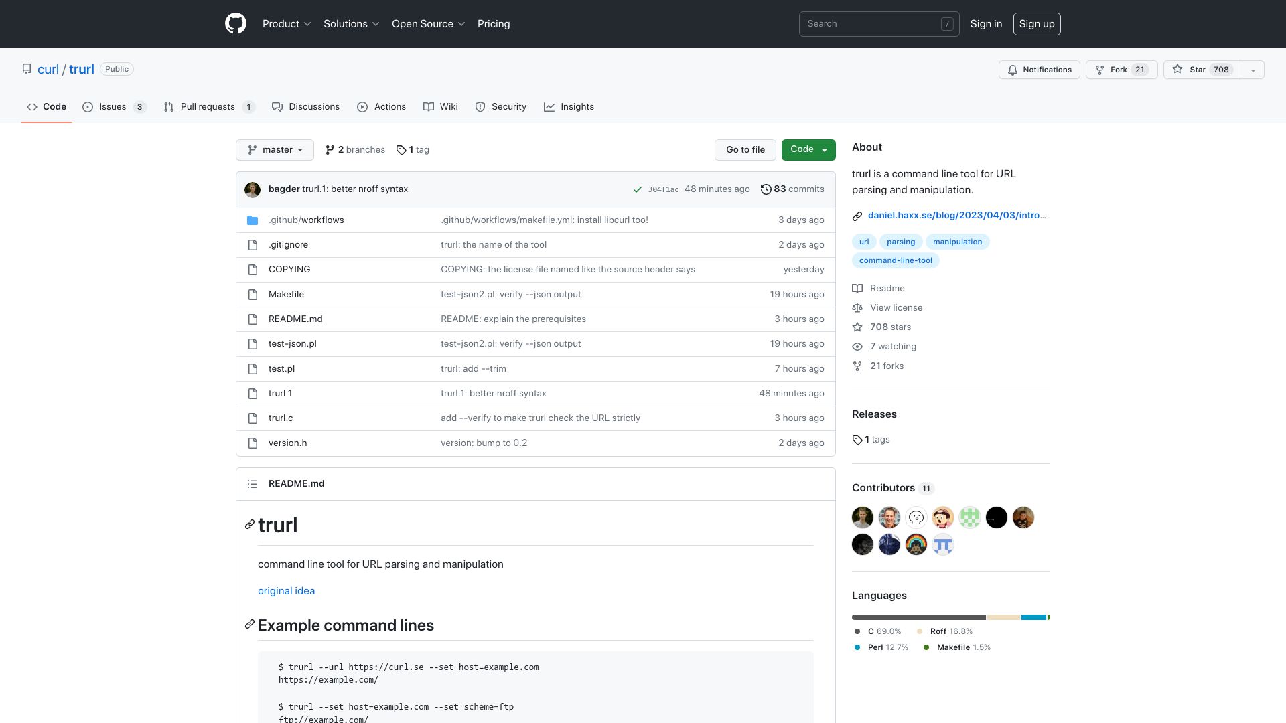The image size is (1286, 723).
Task: Switch to the Issues tab
Action: pos(115,107)
